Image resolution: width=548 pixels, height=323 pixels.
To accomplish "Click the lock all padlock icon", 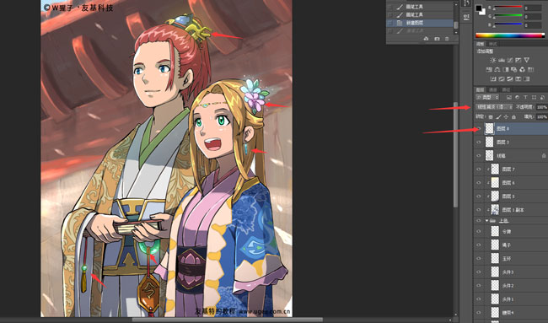I will [513, 116].
